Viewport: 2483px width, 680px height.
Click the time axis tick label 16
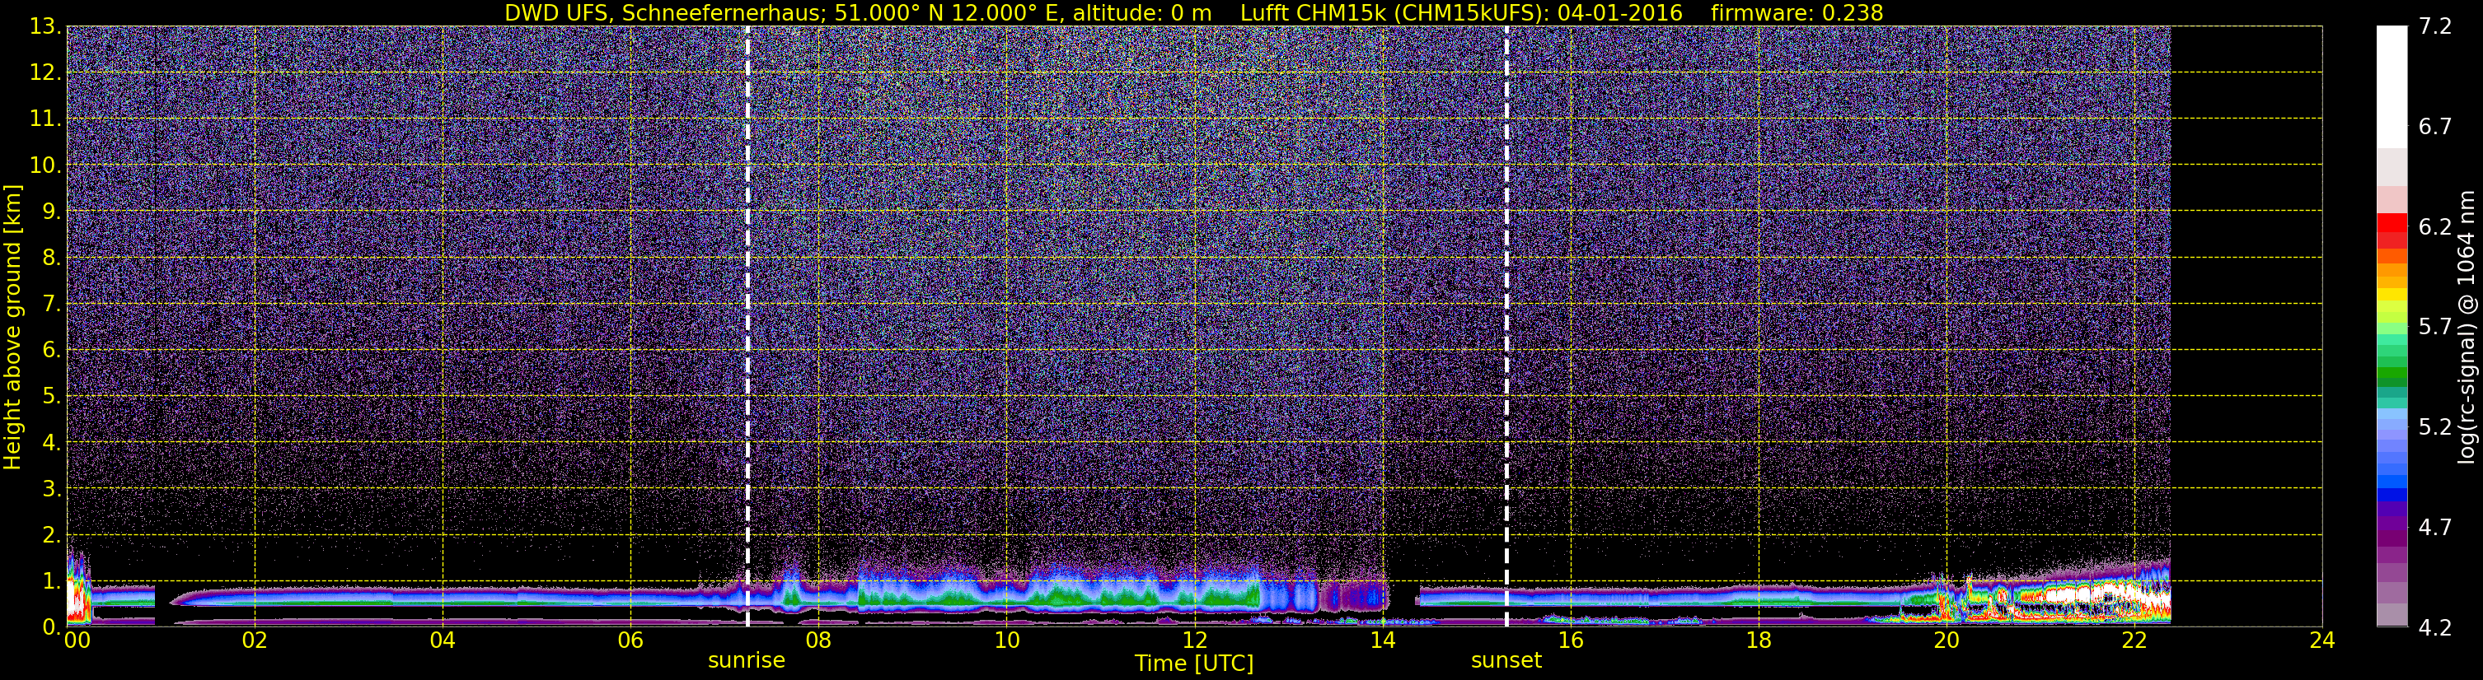pos(1570,640)
